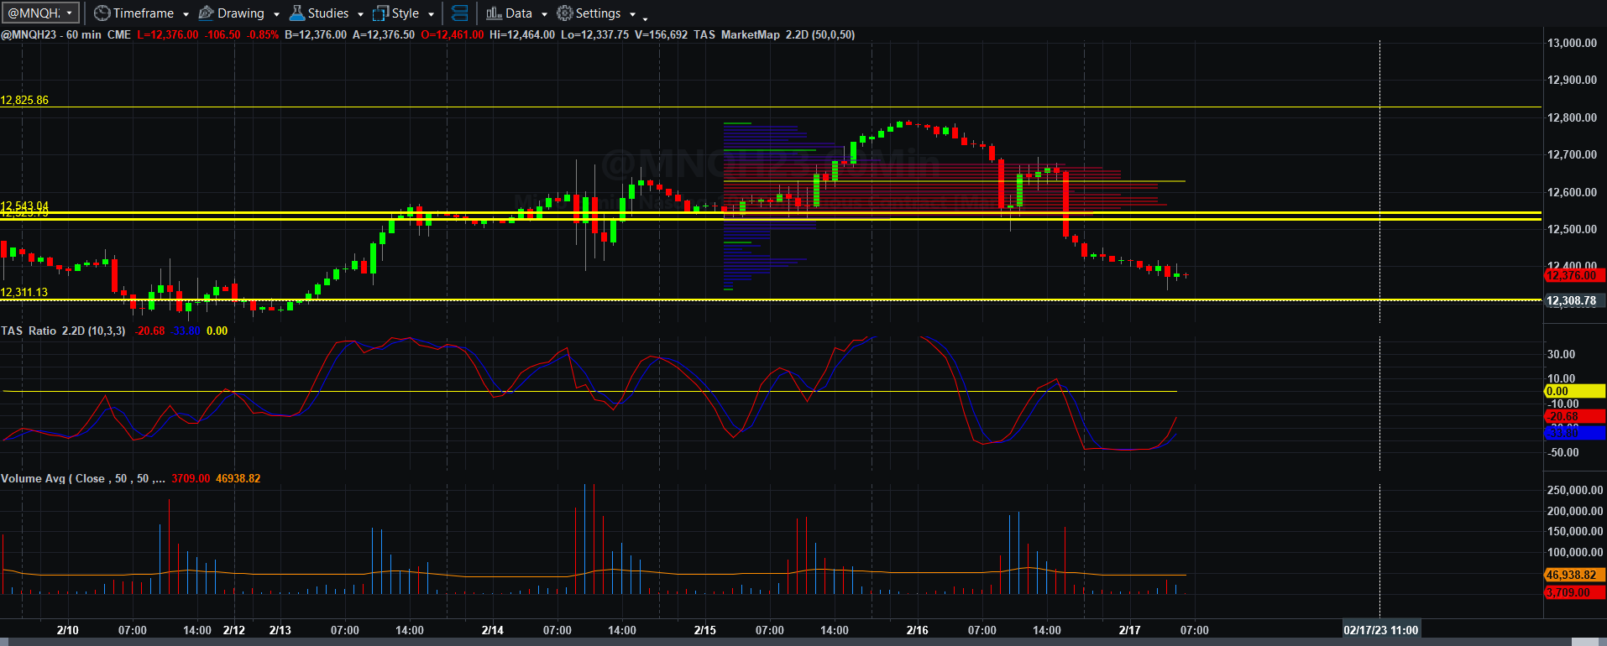Screen dimensions: 1607x646
Task: Open the Settings menu label
Action: coord(598,13)
